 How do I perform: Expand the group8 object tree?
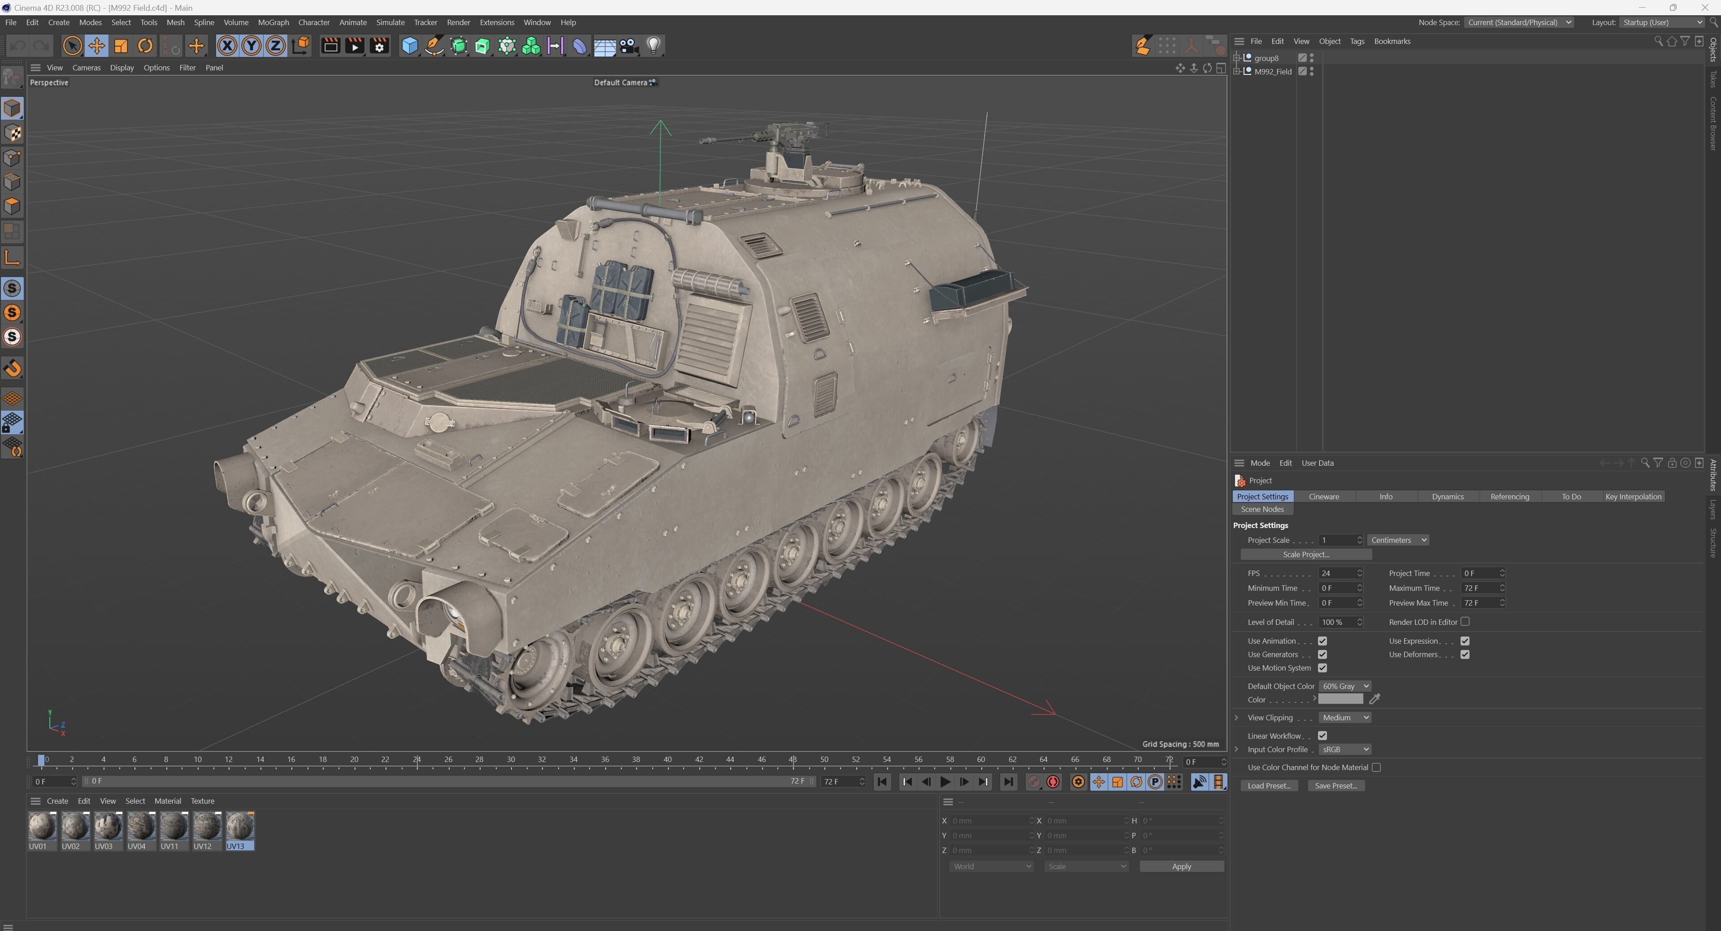click(1237, 58)
